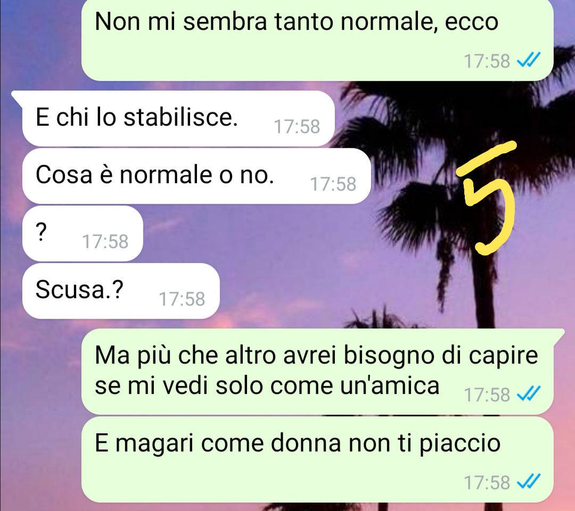Tap the 17:58 timestamp next to '?' message
Image resolution: width=575 pixels, height=511 pixels.
point(105,242)
